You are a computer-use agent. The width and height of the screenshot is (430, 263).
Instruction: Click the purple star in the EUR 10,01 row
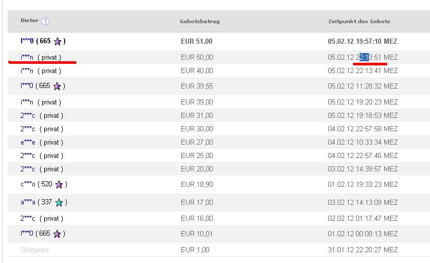(x=57, y=234)
